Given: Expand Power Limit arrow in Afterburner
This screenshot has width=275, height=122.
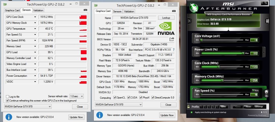Looking at the screenshot, I should 264,52.
